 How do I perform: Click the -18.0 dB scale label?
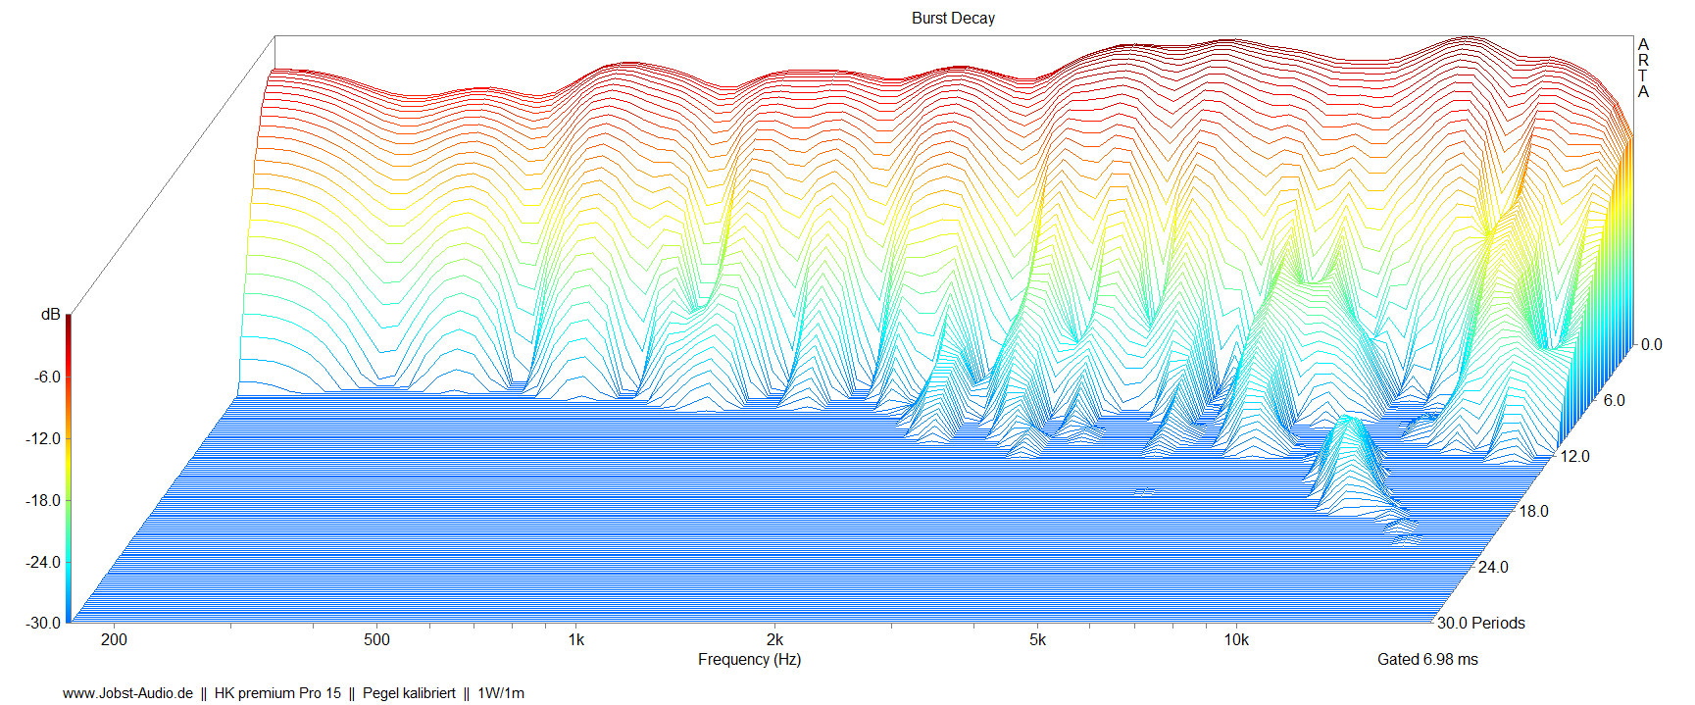(x=42, y=500)
